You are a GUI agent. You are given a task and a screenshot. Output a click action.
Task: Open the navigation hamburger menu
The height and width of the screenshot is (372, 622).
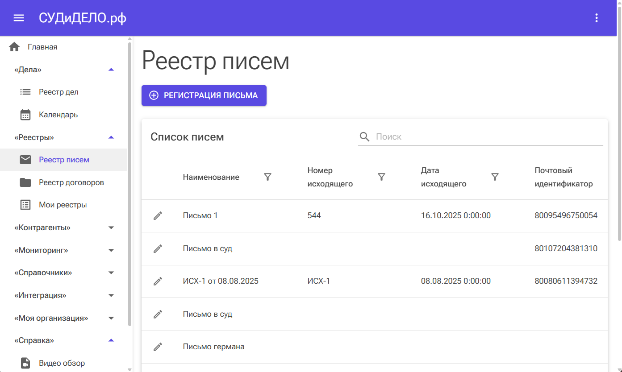18,18
